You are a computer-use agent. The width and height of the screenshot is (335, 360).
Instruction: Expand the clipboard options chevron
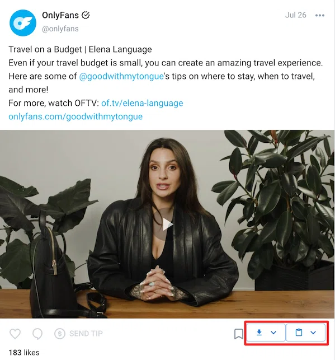pyautogui.click(x=313, y=333)
